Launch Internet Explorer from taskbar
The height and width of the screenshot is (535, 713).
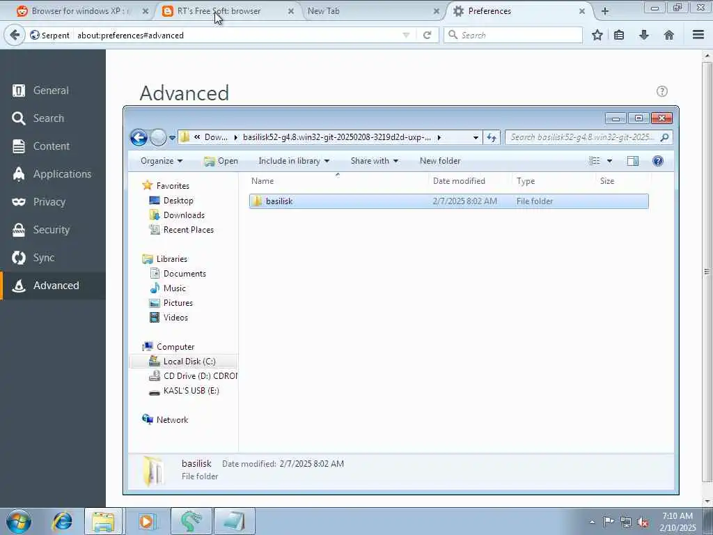[62, 521]
